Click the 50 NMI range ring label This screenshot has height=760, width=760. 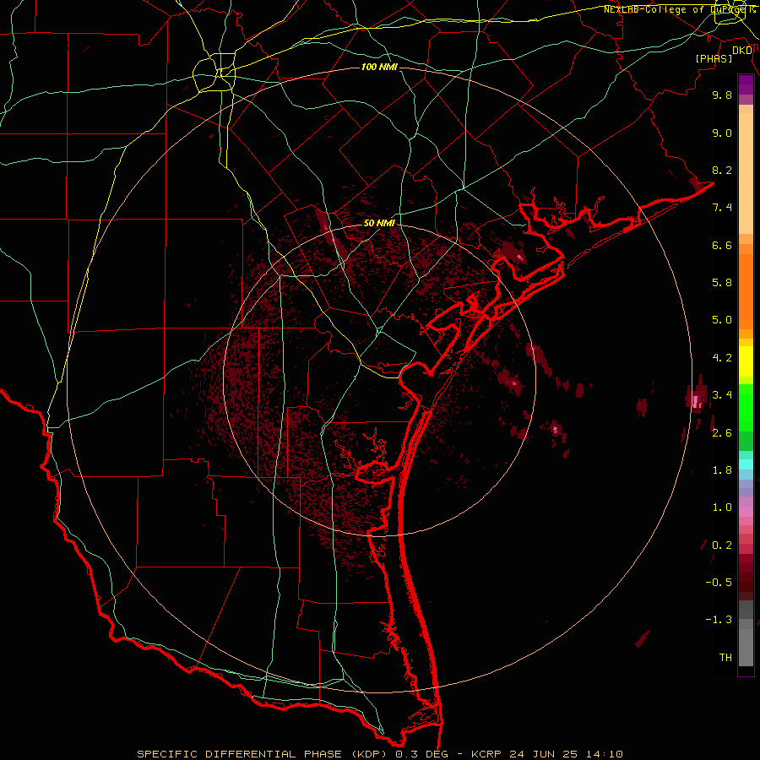pyautogui.click(x=379, y=223)
